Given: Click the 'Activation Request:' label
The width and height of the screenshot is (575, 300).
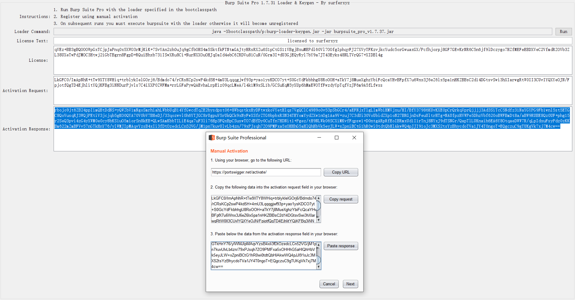Looking at the screenshot, I should pyautogui.click(x=25, y=91).
